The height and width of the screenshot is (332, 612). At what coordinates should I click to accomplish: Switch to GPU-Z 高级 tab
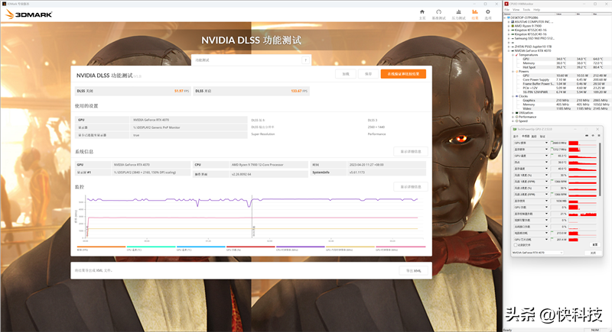pos(534,136)
